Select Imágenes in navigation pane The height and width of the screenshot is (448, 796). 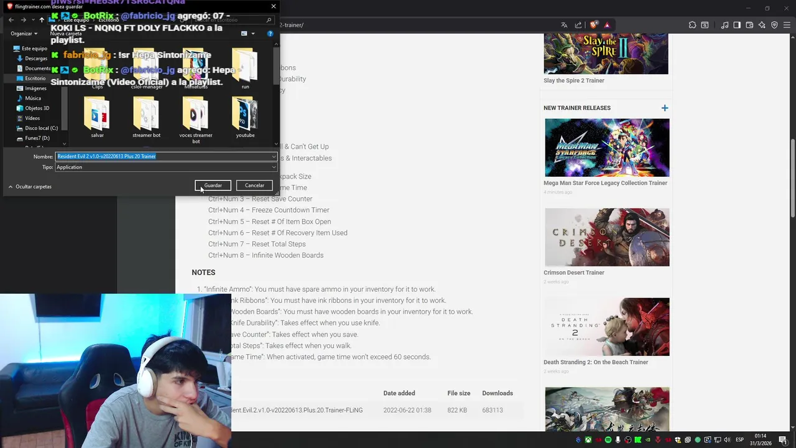pos(32,88)
